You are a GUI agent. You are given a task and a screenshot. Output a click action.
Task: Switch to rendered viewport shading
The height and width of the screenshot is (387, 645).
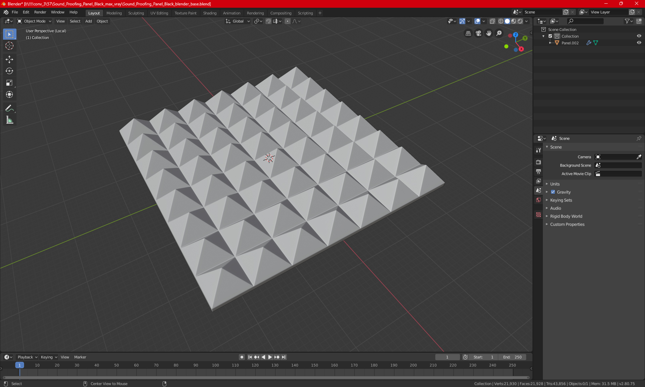pyautogui.click(x=520, y=21)
